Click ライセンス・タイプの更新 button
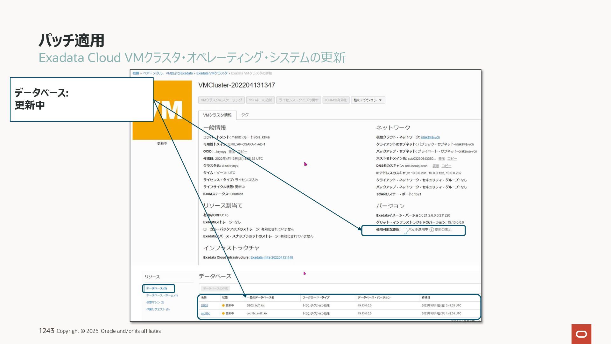 pyautogui.click(x=298, y=100)
